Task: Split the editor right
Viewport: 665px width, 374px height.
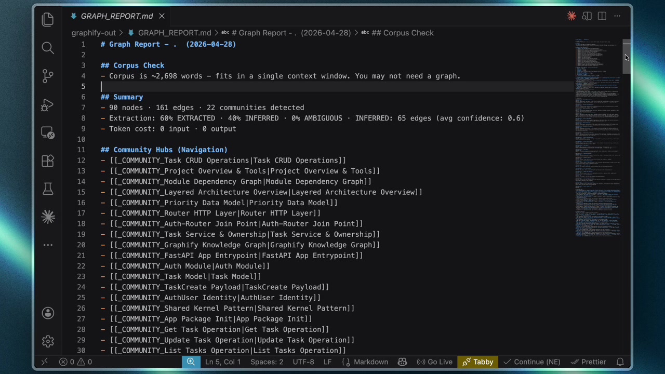Action: click(x=602, y=16)
